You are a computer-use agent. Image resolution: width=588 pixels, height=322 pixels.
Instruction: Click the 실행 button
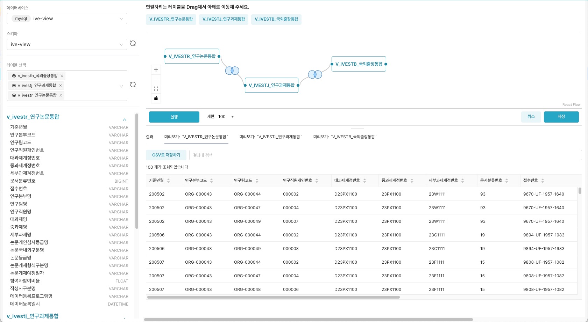(x=174, y=117)
